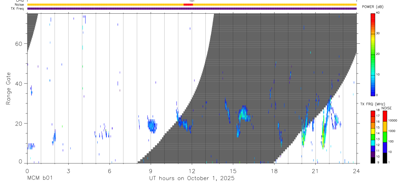
Task: Click the "NOISE" legend title
Action: click(386, 108)
